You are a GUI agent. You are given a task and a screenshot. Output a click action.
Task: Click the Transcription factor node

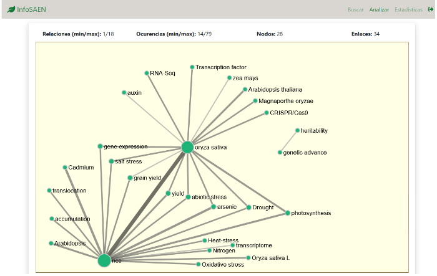pyautogui.click(x=192, y=67)
